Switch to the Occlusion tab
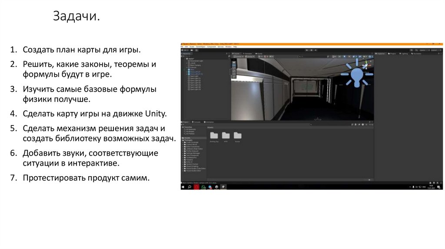The width and height of the screenshot is (445, 249). (x=417, y=53)
